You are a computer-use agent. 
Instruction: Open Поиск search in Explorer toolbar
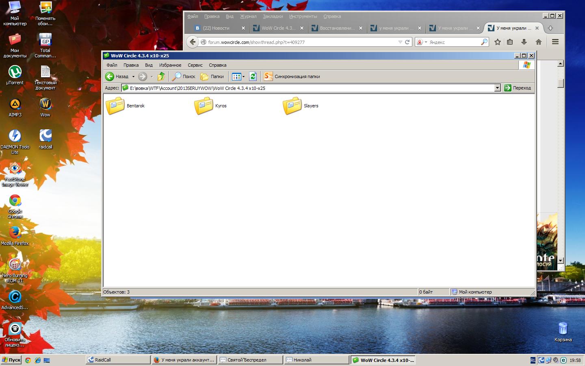tap(184, 76)
